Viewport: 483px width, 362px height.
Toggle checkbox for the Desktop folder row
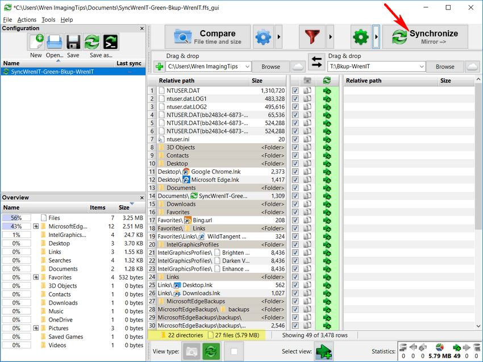click(x=295, y=164)
